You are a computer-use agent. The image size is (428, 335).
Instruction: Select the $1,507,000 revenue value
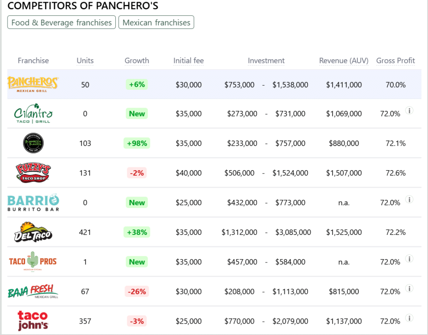click(344, 173)
